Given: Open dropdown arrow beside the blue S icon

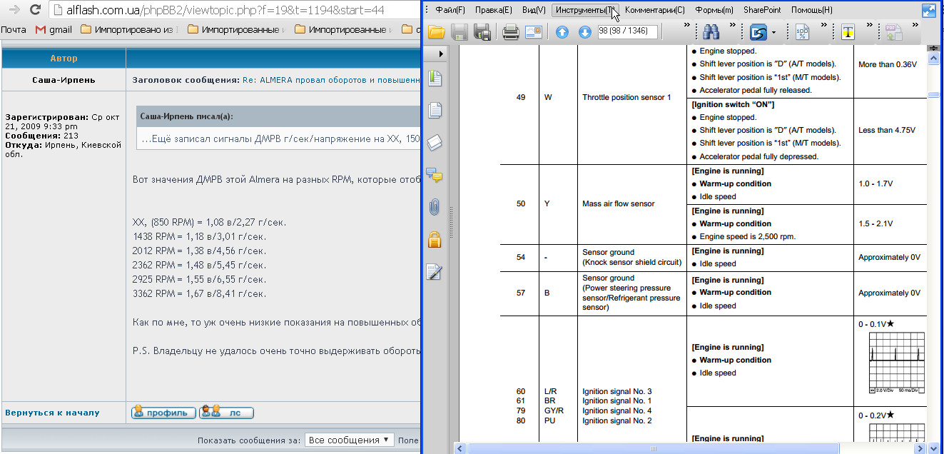Looking at the screenshot, I should (x=773, y=33).
